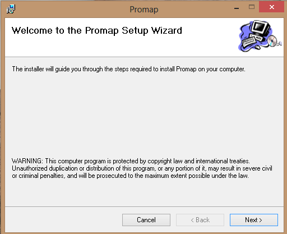Click the left chevron on Back

tap(192, 221)
